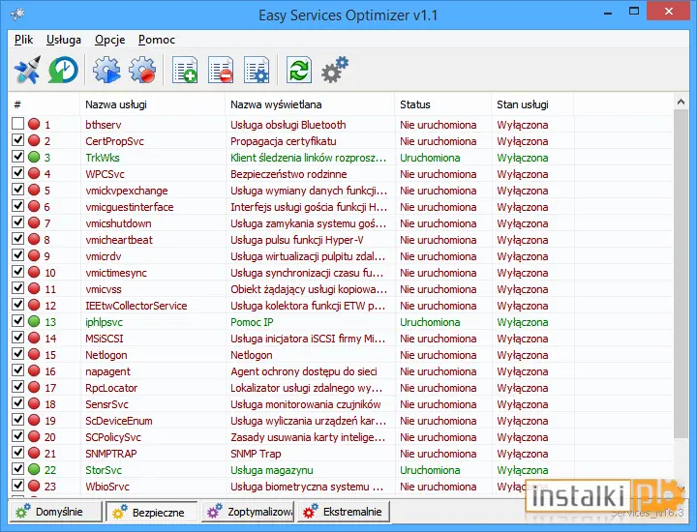Screen dimensions: 697x532
Task: Click 'Propagacja certyfikatu' display name
Action: pos(283,141)
